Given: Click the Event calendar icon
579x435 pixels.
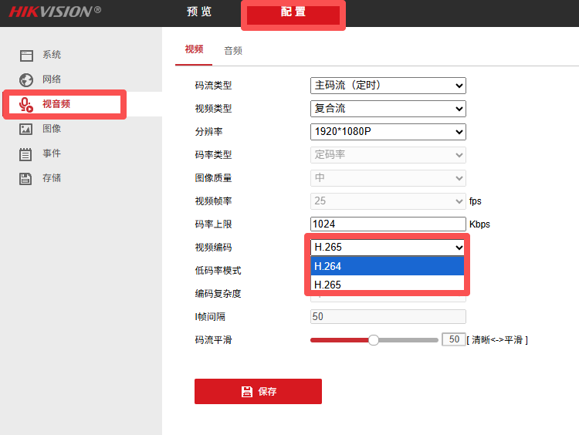Looking at the screenshot, I should 26,154.
